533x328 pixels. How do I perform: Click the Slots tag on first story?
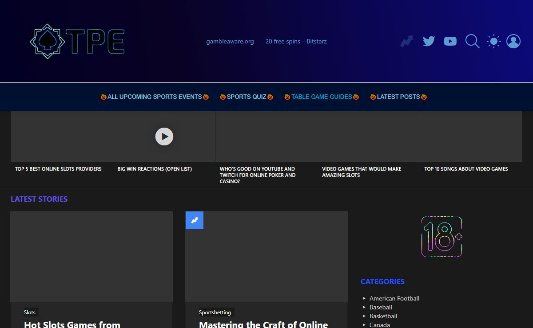(30, 312)
